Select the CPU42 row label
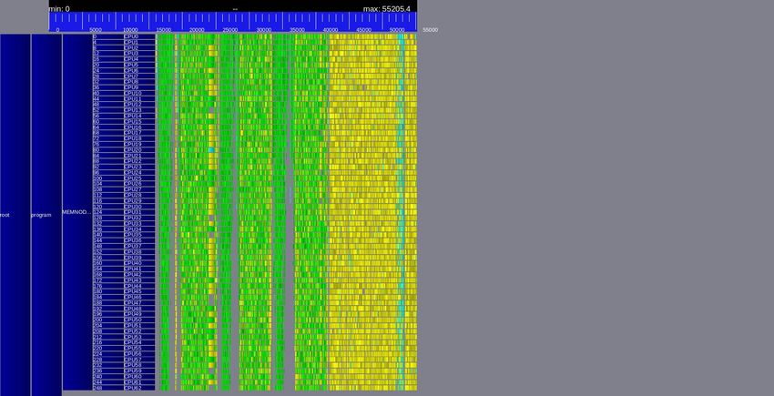This screenshot has width=774, height=396. click(x=139, y=274)
